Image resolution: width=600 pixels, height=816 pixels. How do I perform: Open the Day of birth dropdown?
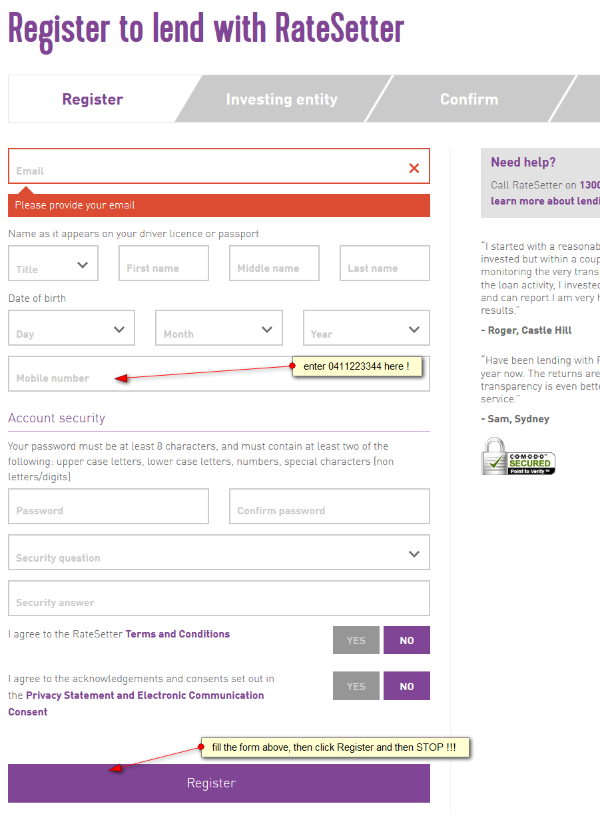[71, 328]
